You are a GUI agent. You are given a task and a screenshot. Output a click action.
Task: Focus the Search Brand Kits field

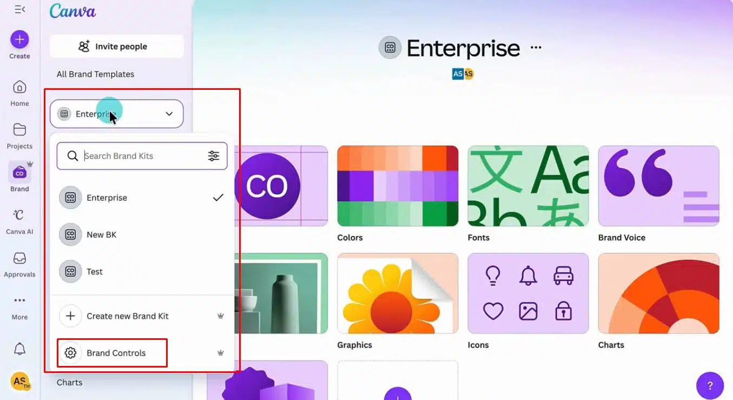point(142,156)
